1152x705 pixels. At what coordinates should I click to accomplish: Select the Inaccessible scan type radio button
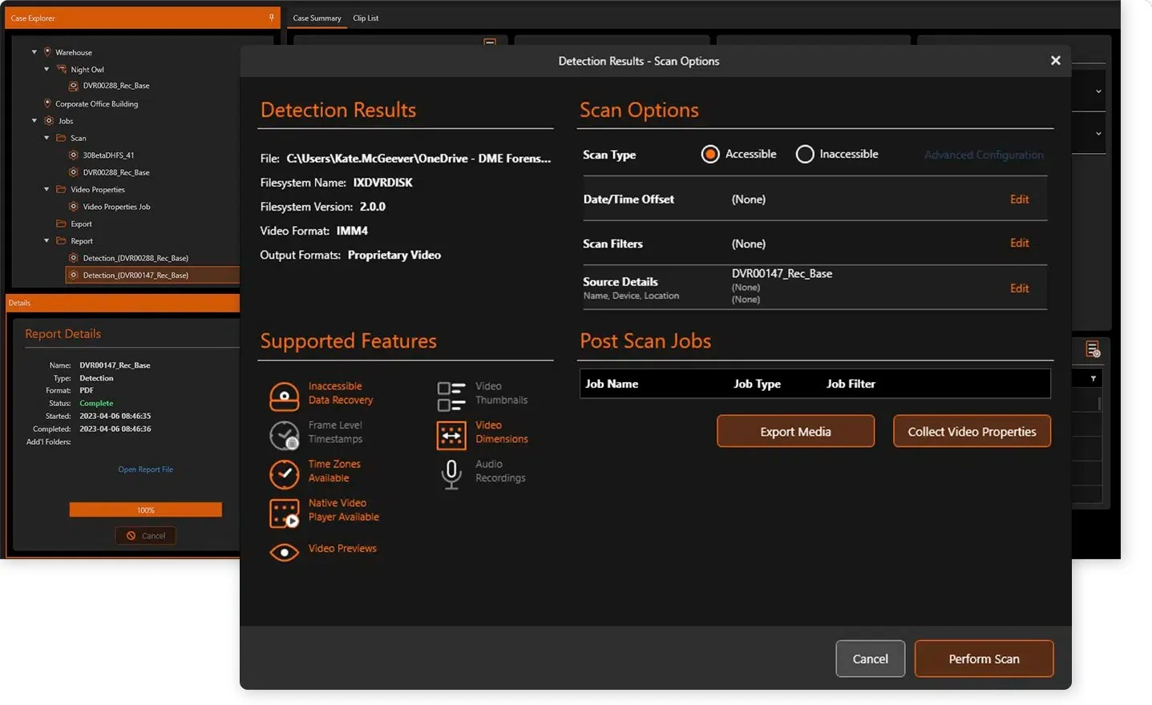point(804,154)
